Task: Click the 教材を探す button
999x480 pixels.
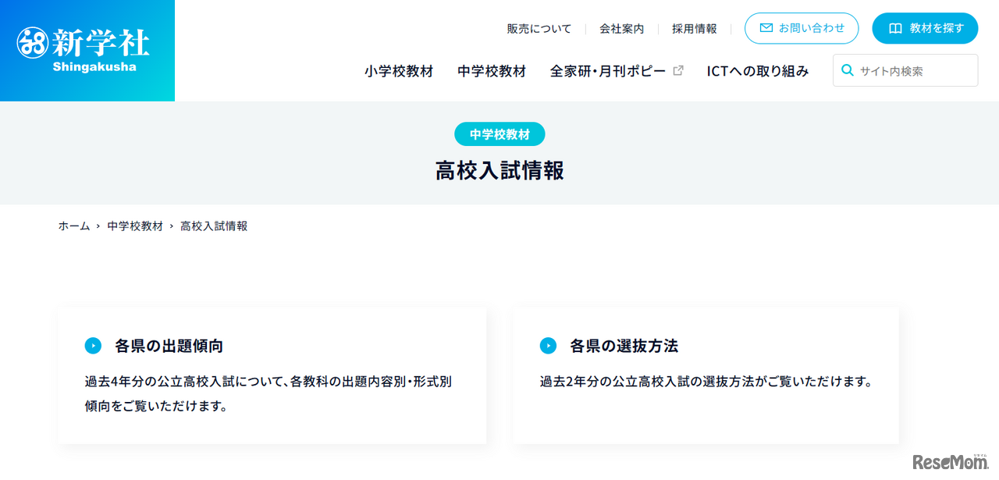Action: [925, 28]
